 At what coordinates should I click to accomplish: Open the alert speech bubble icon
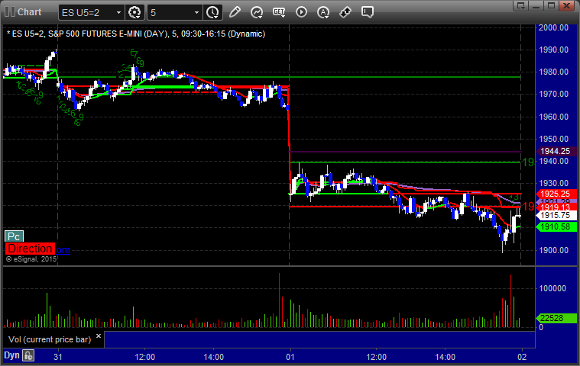tap(368, 12)
